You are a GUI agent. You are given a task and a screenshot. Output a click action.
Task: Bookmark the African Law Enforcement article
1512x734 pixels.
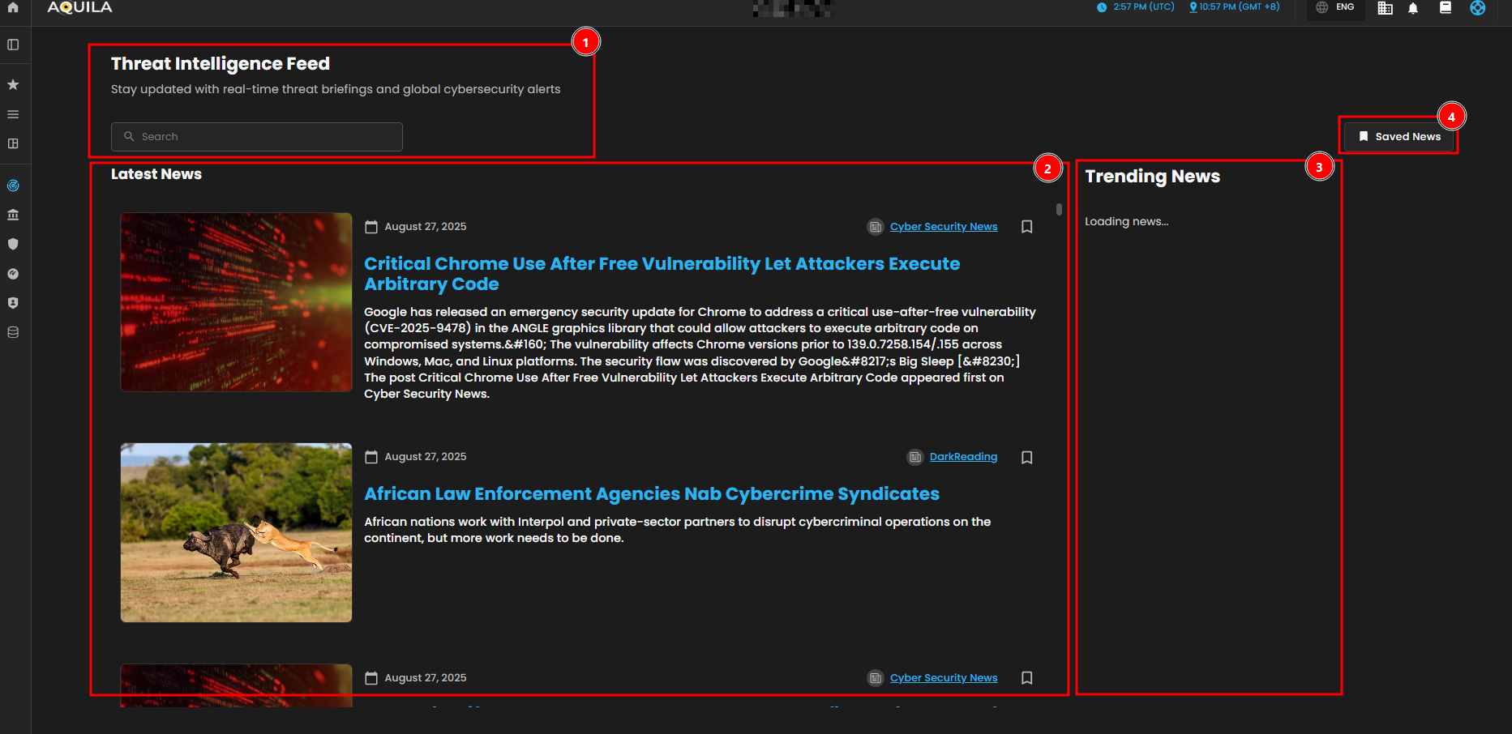pos(1026,458)
